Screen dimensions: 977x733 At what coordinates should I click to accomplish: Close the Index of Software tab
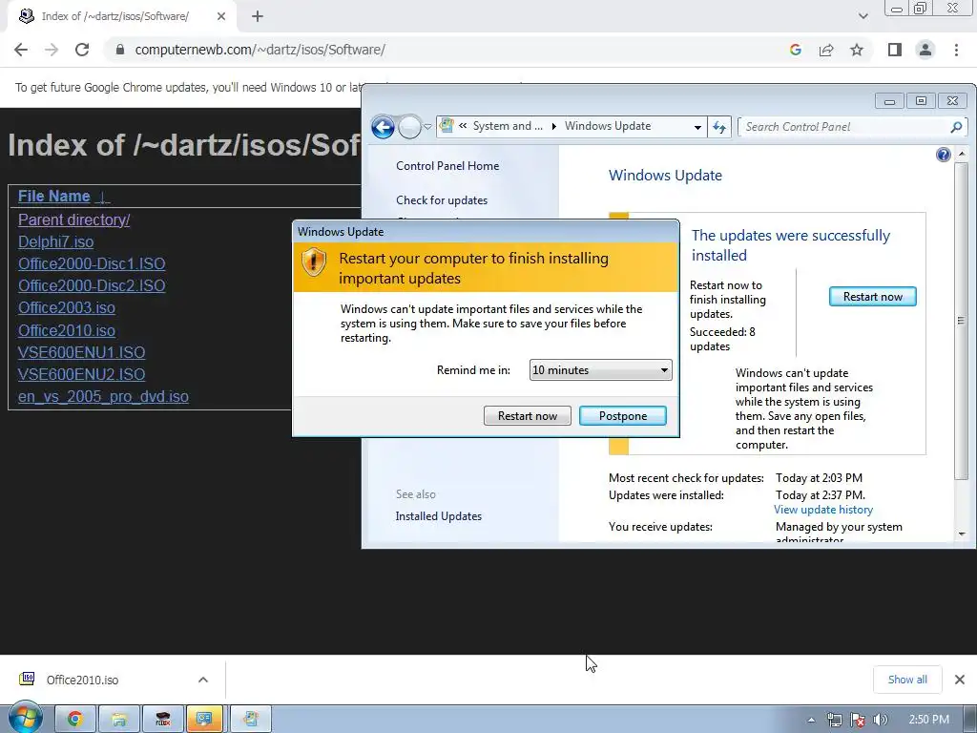[221, 16]
